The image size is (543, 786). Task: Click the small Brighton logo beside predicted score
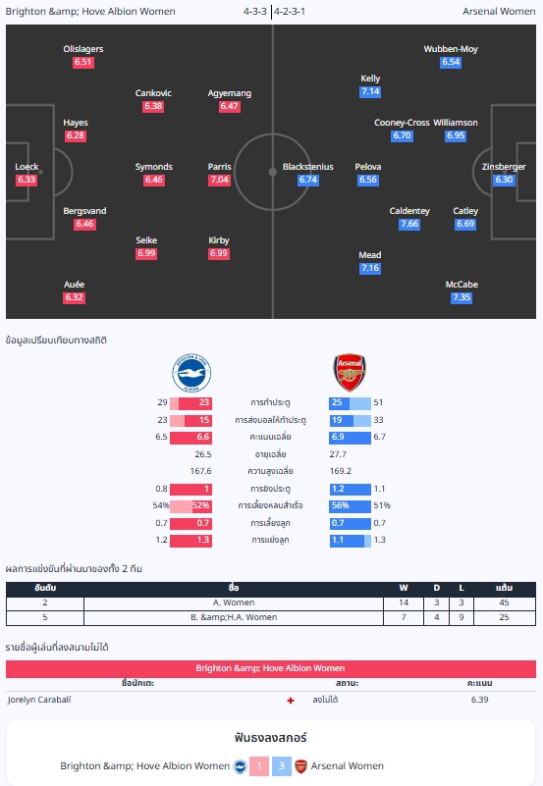click(241, 766)
